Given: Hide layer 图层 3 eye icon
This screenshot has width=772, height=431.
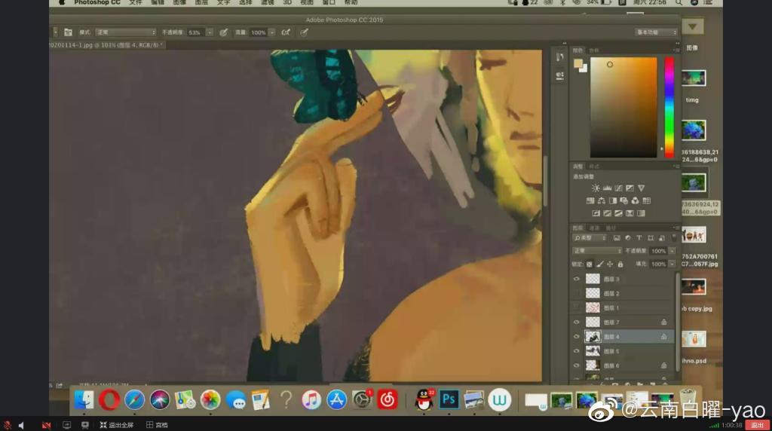Looking at the screenshot, I should pyautogui.click(x=577, y=279).
